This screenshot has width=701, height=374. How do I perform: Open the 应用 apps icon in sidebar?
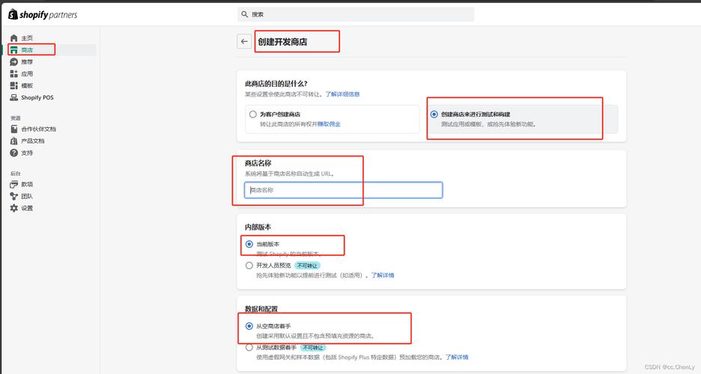click(x=13, y=74)
